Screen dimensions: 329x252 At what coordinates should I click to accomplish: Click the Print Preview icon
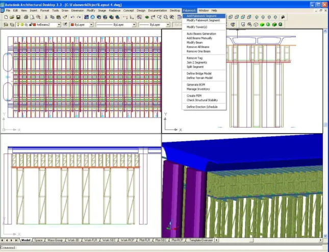[32, 17]
